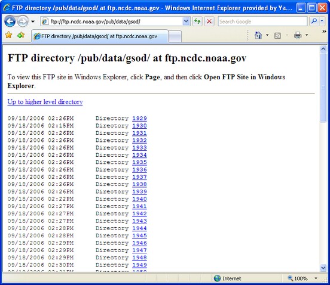
Task: Expand the Print options dropdown
Action: click(x=307, y=35)
